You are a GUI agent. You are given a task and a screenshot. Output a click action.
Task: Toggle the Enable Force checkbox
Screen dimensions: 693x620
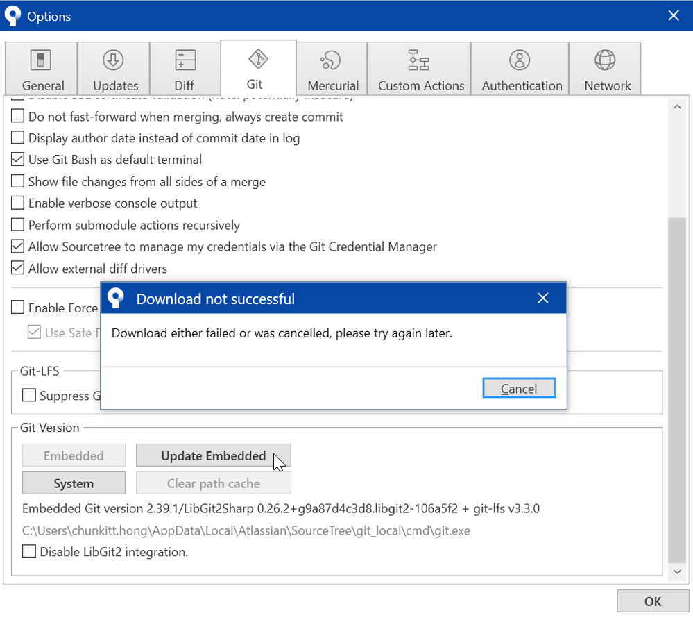pyautogui.click(x=17, y=307)
